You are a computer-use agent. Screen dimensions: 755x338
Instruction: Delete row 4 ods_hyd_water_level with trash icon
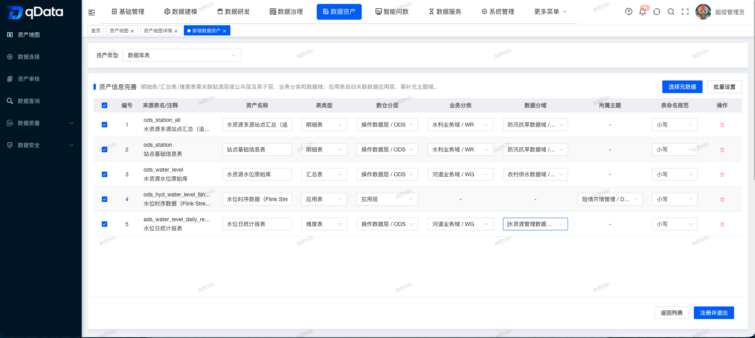click(x=722, y=200)
